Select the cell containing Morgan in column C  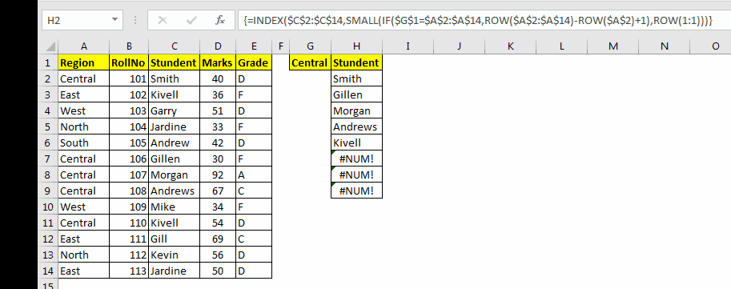pyautogui.click(x=174, y=175)
